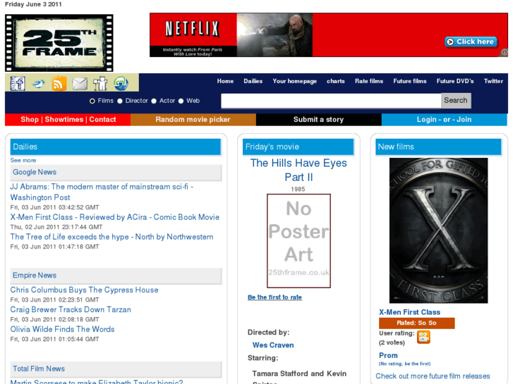The image size is (513, 384).
Task: Click See more under Dailies
Action: click(x=23, y=161)
